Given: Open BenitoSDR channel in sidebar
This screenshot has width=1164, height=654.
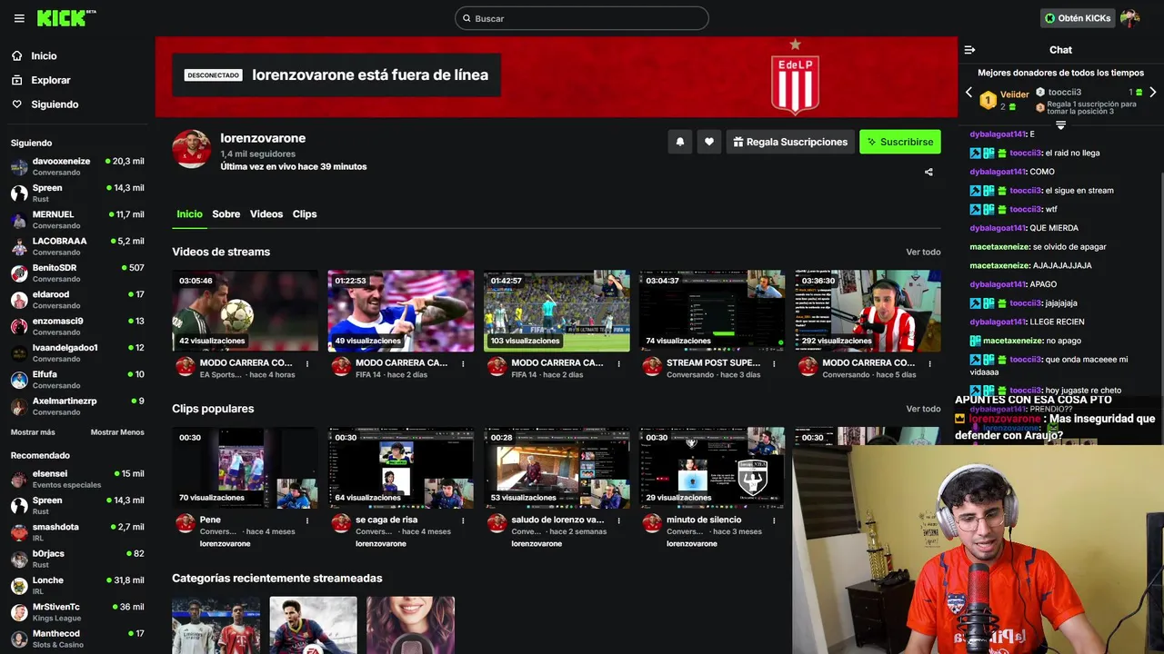Looking at the screenshot, I should pos(77,272).
